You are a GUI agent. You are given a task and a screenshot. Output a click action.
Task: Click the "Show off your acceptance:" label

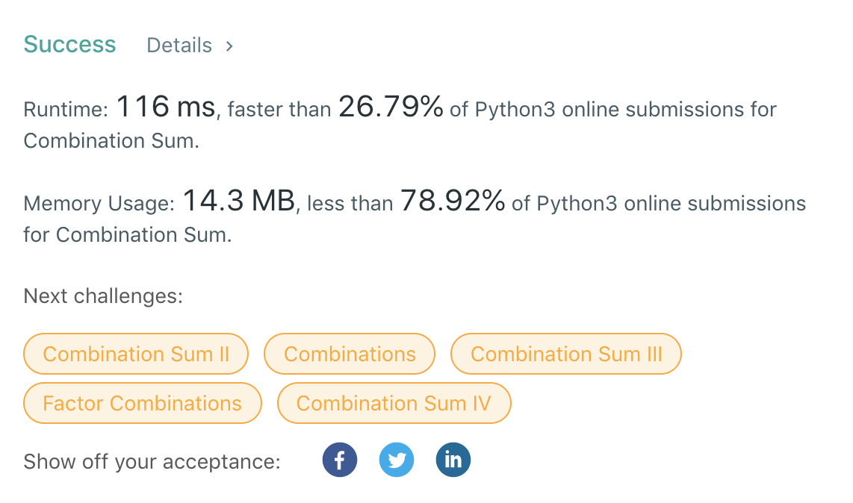point(152,462)
